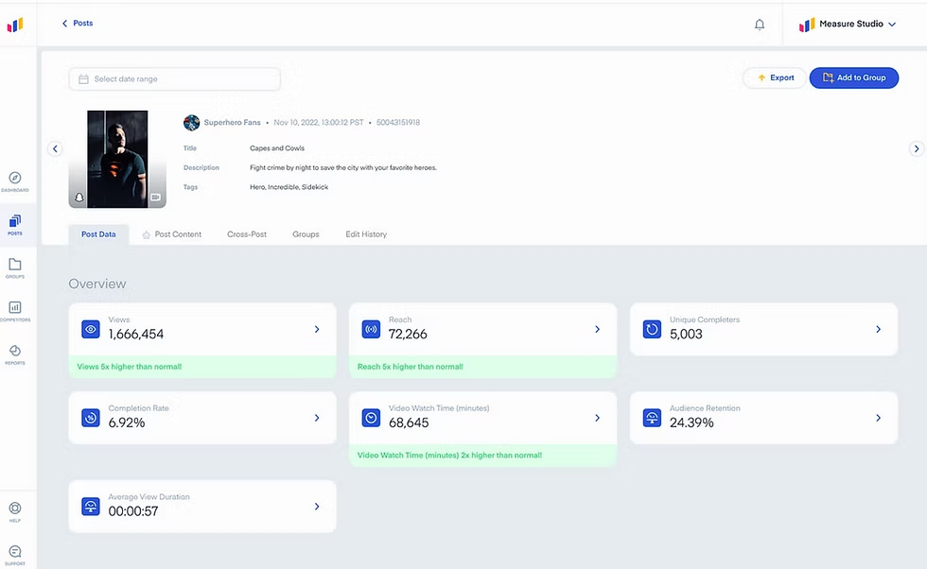Click the Add to Group button
927x569 pixels.
854,78
